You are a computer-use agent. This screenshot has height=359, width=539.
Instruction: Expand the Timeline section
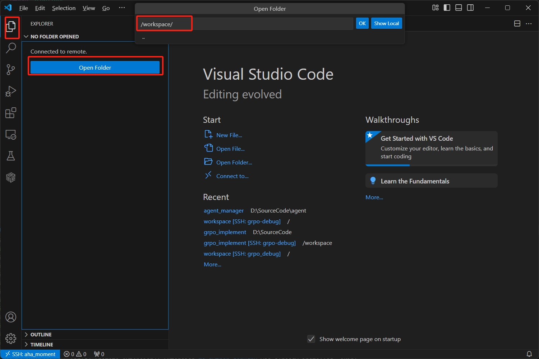[42, 345]
